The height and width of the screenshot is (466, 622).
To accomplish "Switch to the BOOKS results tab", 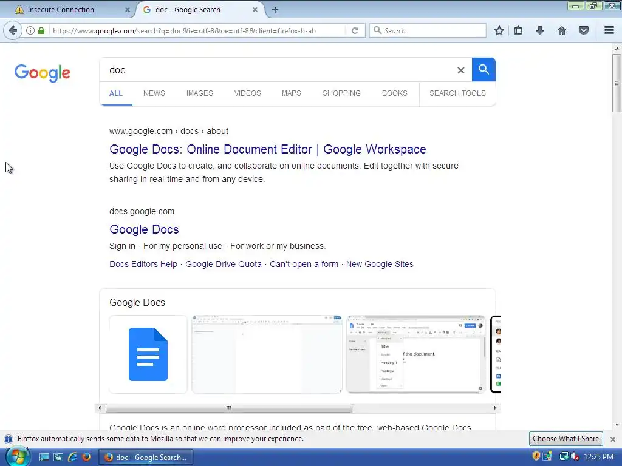I will coord(394,93).
